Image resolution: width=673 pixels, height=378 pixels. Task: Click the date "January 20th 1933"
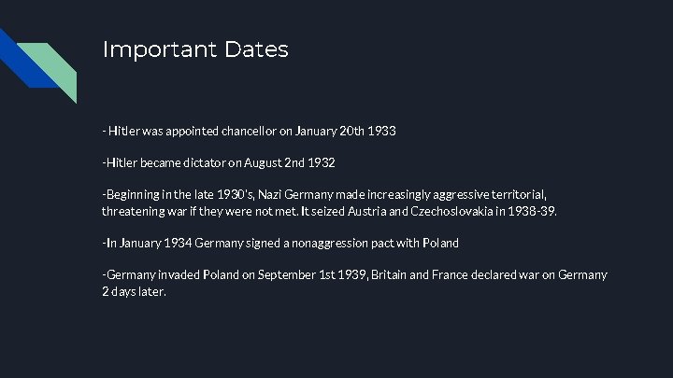pyautogui.click(x=351, y=132)
